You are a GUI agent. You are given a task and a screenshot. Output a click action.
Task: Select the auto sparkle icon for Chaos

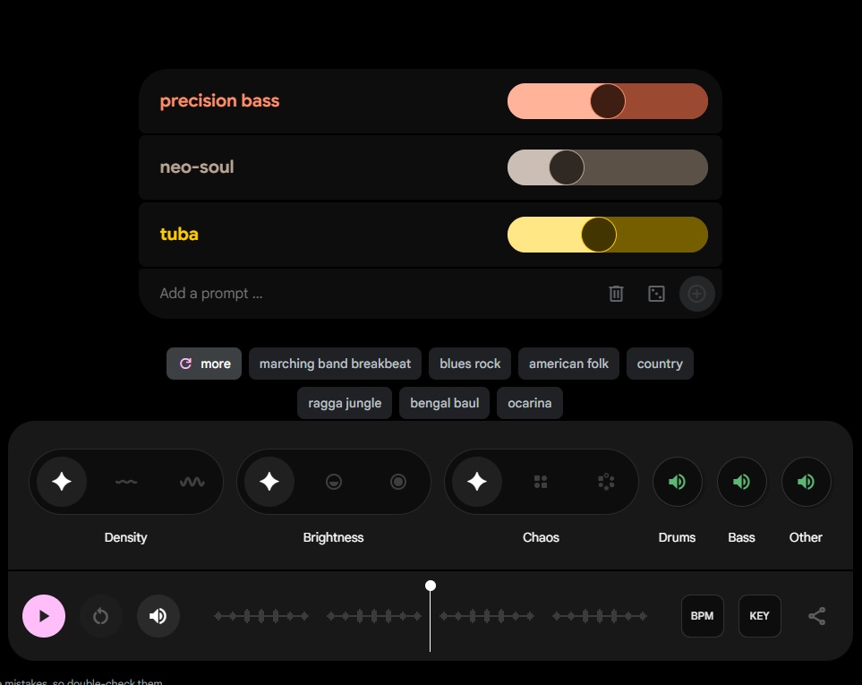click(x=476, y=482)
